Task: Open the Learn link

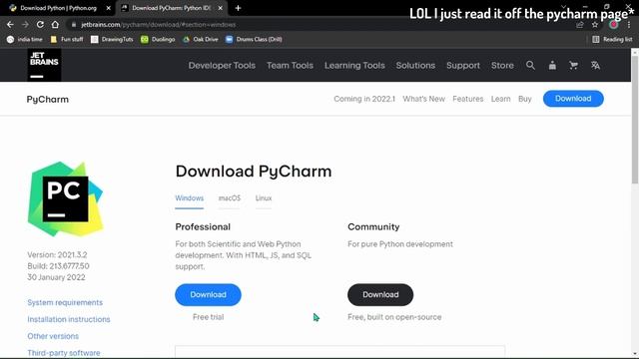Action: (x=500, y=99)
